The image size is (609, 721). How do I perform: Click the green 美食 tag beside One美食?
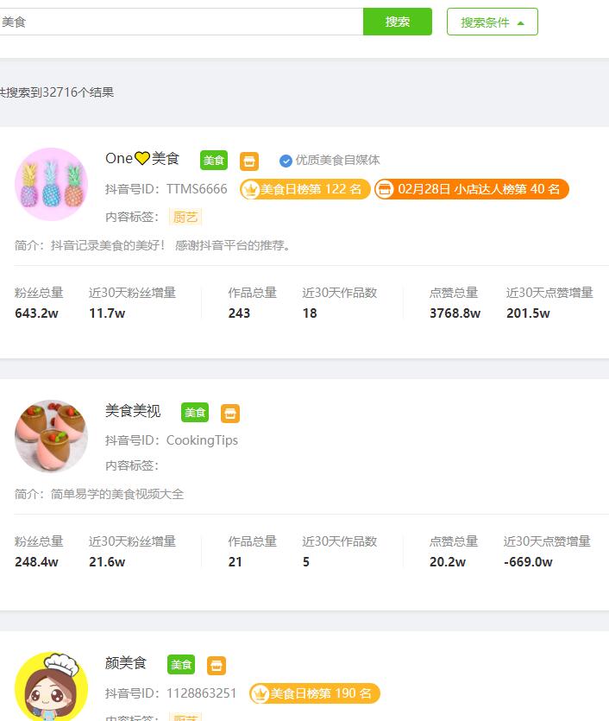[x=214, y=161]
